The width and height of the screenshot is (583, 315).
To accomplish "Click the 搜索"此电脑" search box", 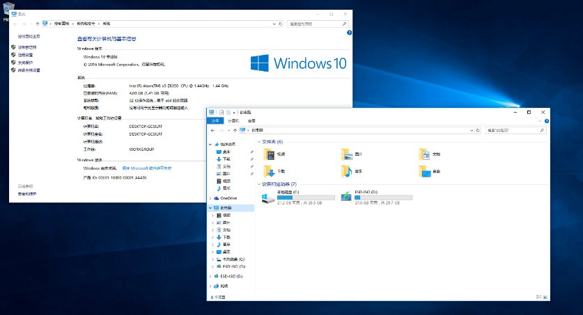I will coord(515,130).
